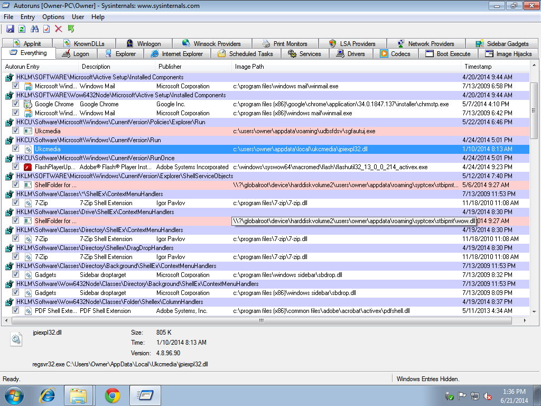
Task: Click the Refresh toolbar icon
Action: [22, 29]
